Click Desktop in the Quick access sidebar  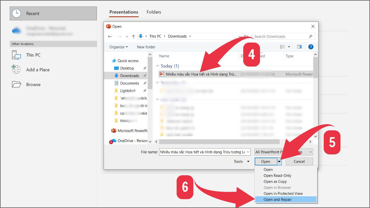coord(126,68)
